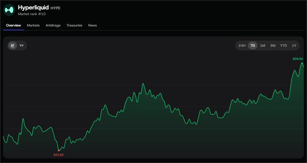This screenshot has width=307, height=163.
Task: Click the Hyperliquid title text
Action: click(33, 8)
